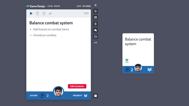Click the card ID $123
Screen dimensions: 189x106
point(86,13)
